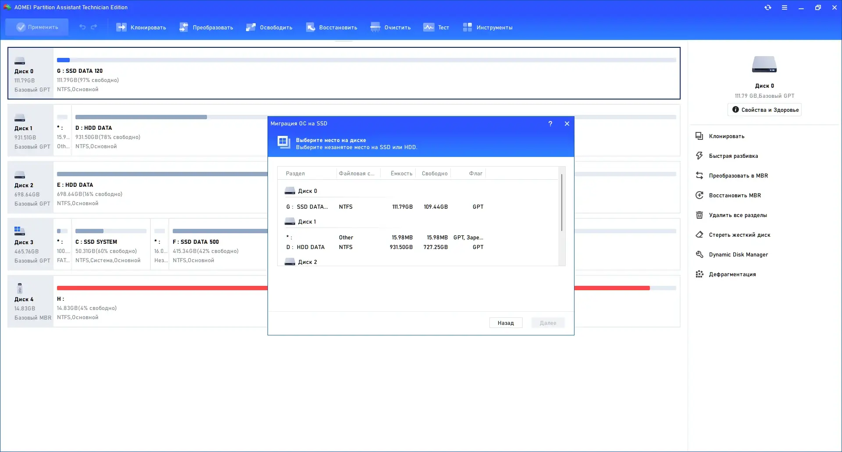Select Dynamic Disk Manager link
This screenshot has width=842, height=452.
pyautogui.click(x=739, y=254)
